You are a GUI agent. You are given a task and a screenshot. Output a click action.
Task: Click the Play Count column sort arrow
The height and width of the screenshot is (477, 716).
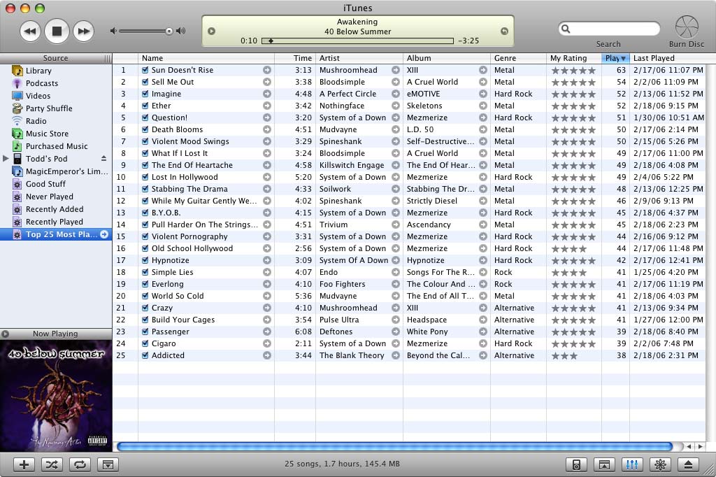[623, 59]
